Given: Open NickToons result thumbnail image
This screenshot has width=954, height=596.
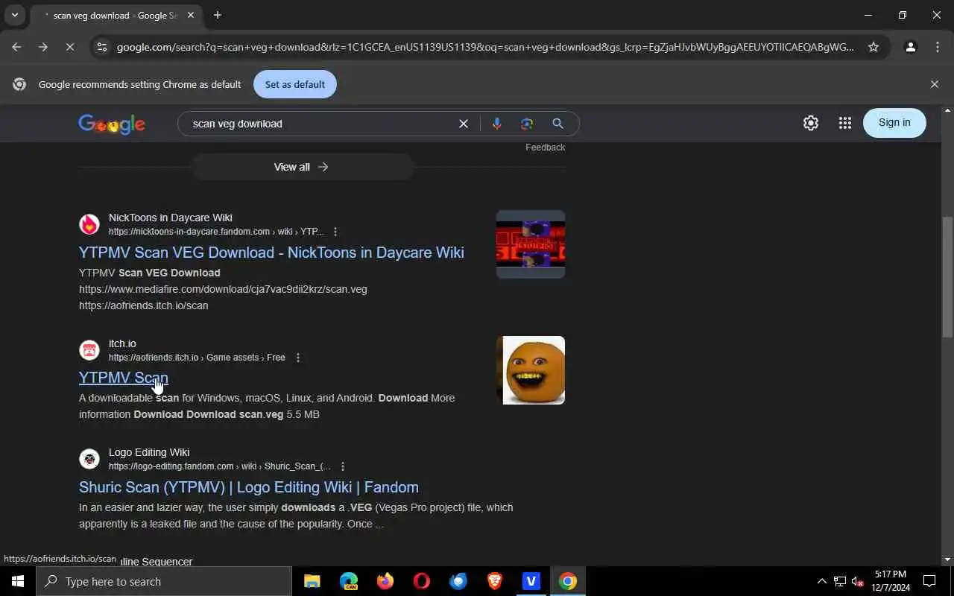Looking at the screenshot, I should click(x=531, y=244).
